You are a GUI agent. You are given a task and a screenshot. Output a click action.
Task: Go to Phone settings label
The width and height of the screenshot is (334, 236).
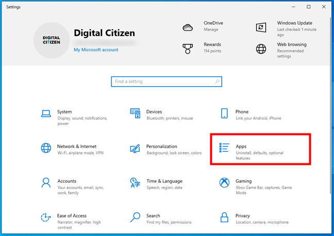point(242,112)
